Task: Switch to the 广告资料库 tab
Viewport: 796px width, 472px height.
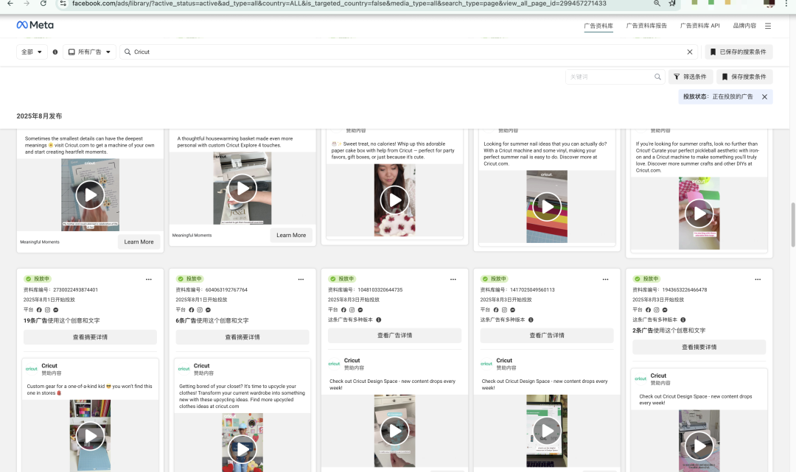Action: click(x=598, y=26)
